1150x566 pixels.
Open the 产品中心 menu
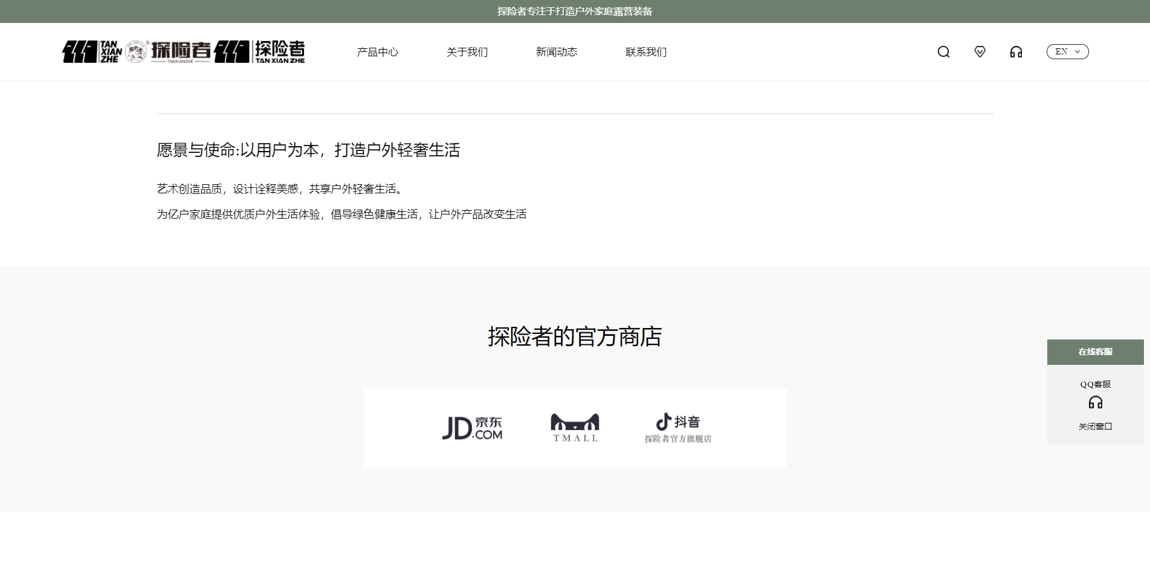(x=378, y=52)
